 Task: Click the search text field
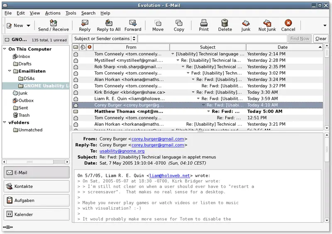pos(212,39)
